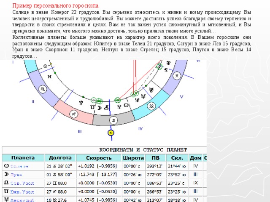The width and height of the screenshot is (270, 202).
Task: Click the South Node glyph in the chart wheel
Action: 93,107
